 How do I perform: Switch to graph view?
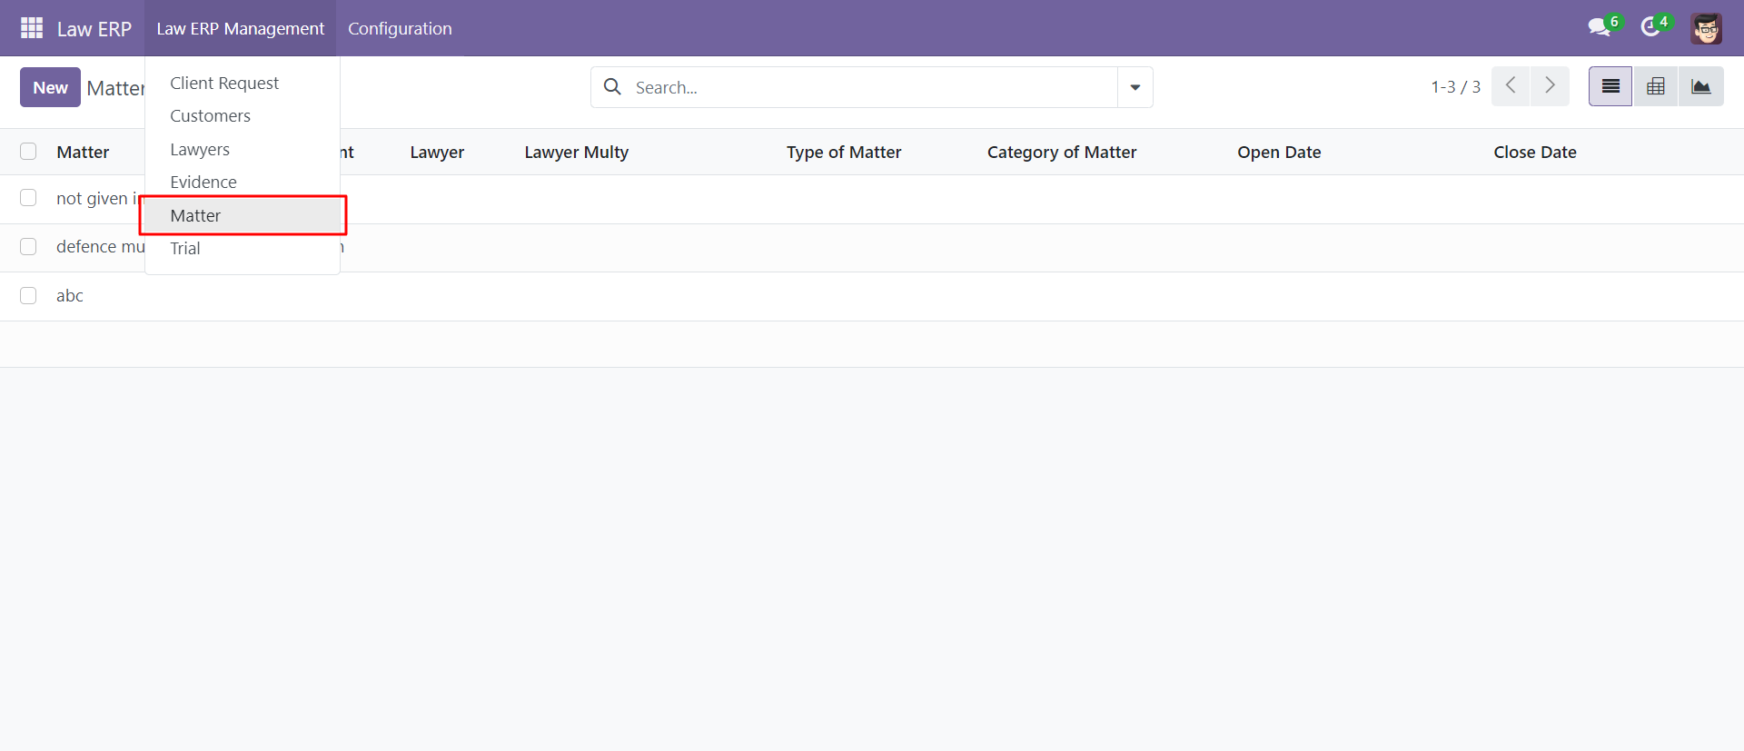[1700, 86]
